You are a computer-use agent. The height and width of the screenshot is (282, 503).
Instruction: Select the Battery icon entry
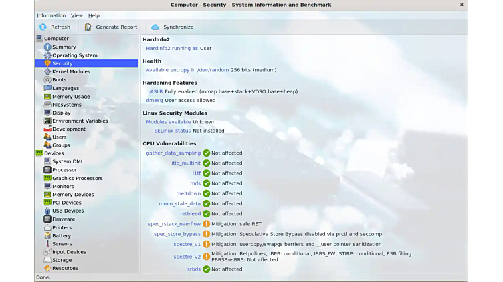[47, 235]
